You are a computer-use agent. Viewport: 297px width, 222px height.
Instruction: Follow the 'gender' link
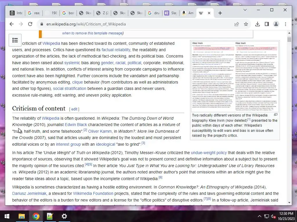coord(107,63)
